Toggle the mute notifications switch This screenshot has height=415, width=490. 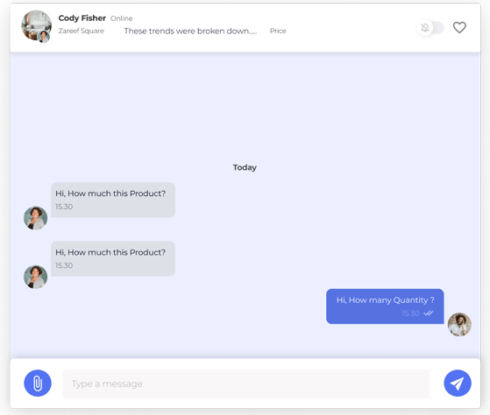[x=430, y=28]
